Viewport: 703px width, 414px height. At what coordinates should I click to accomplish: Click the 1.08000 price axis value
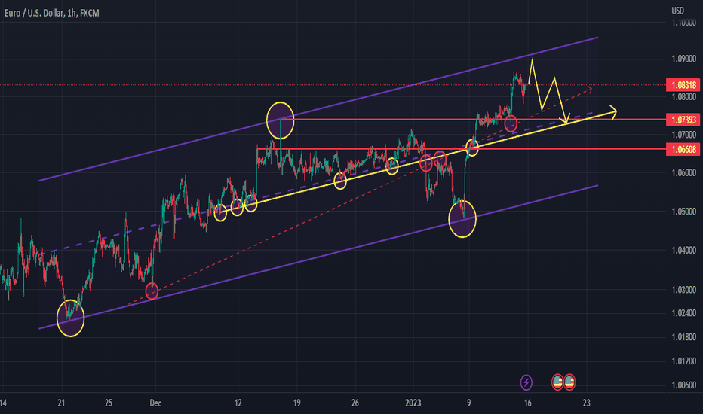pos(683,96)
